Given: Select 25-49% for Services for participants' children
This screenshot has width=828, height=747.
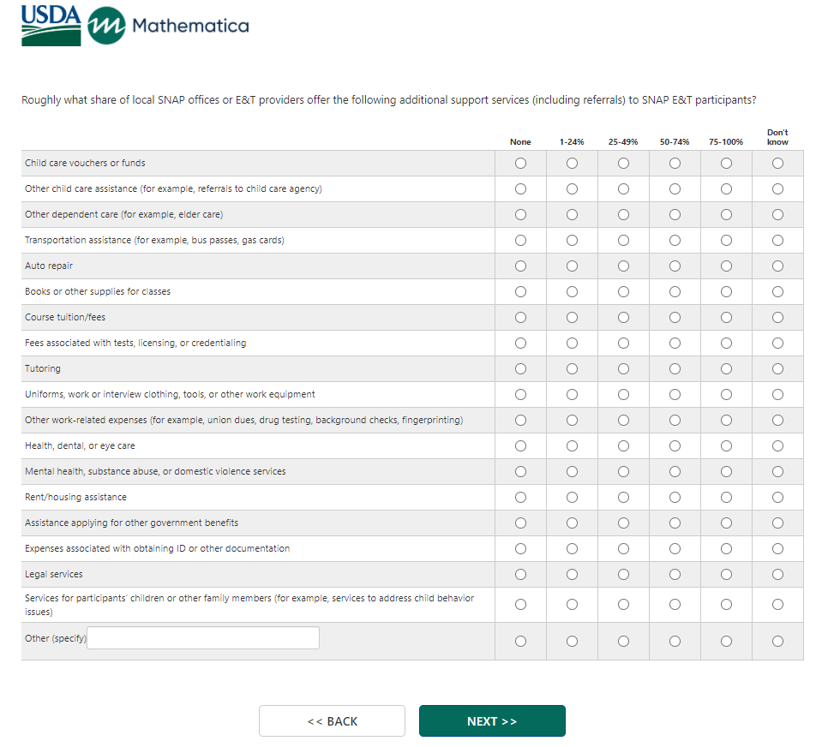Looking at the screenshot, I should point(624,605).
